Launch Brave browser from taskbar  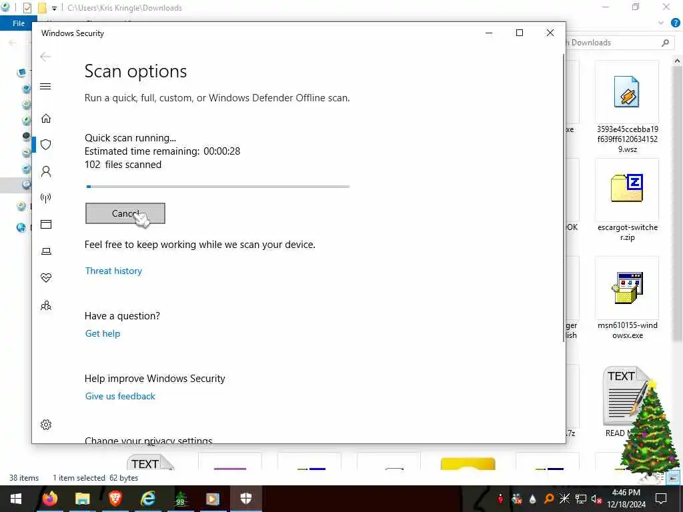coord(115,499)
